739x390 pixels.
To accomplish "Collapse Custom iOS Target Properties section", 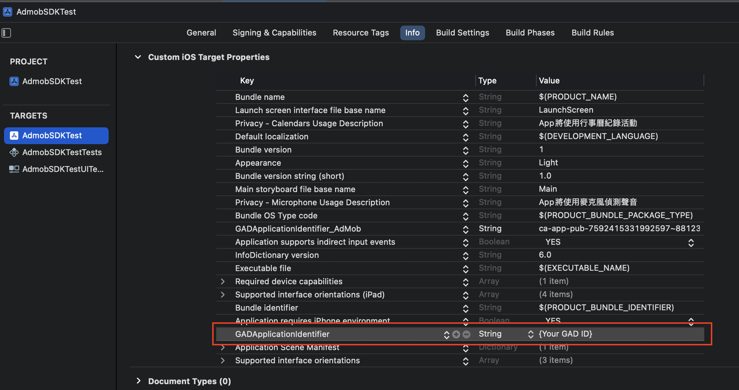I will 138,57.
